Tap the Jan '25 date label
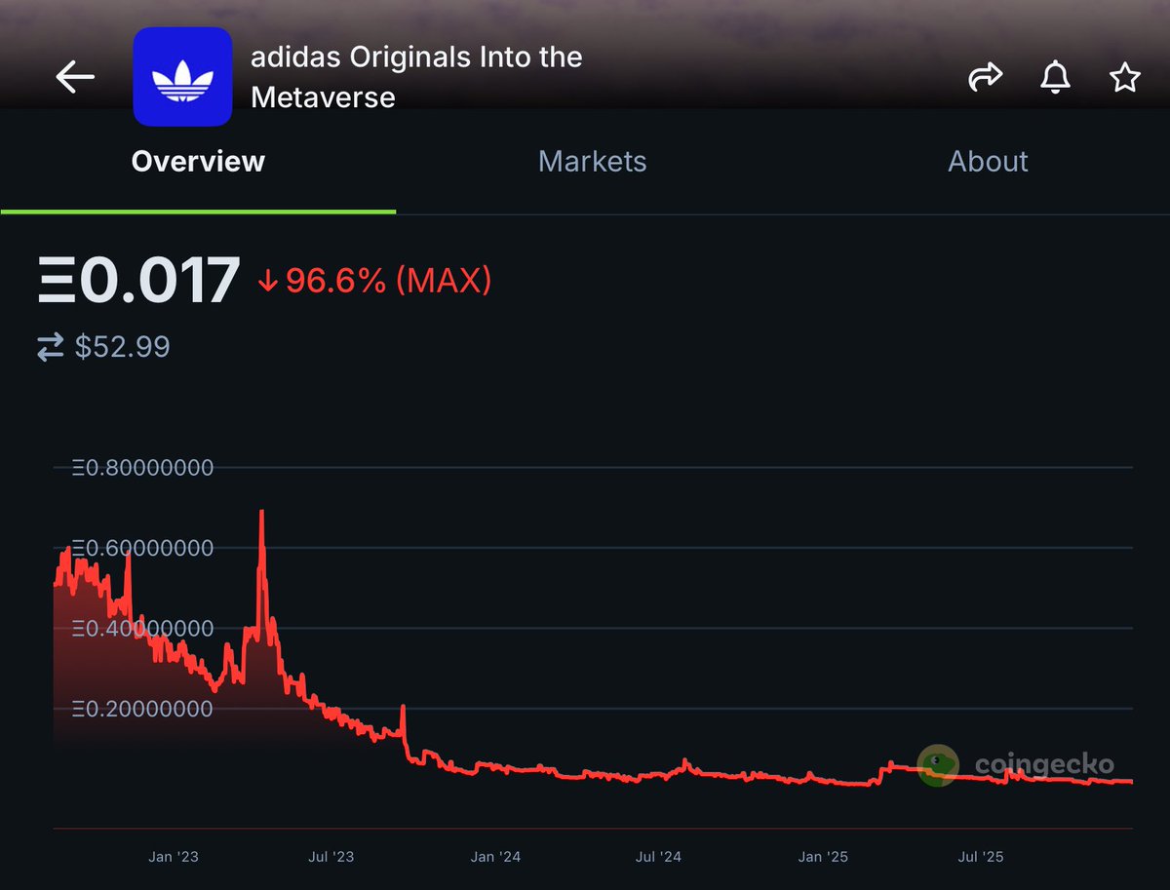Image resolution: width=1170 pixels, height=890 pixels. [x=824, y=857]
